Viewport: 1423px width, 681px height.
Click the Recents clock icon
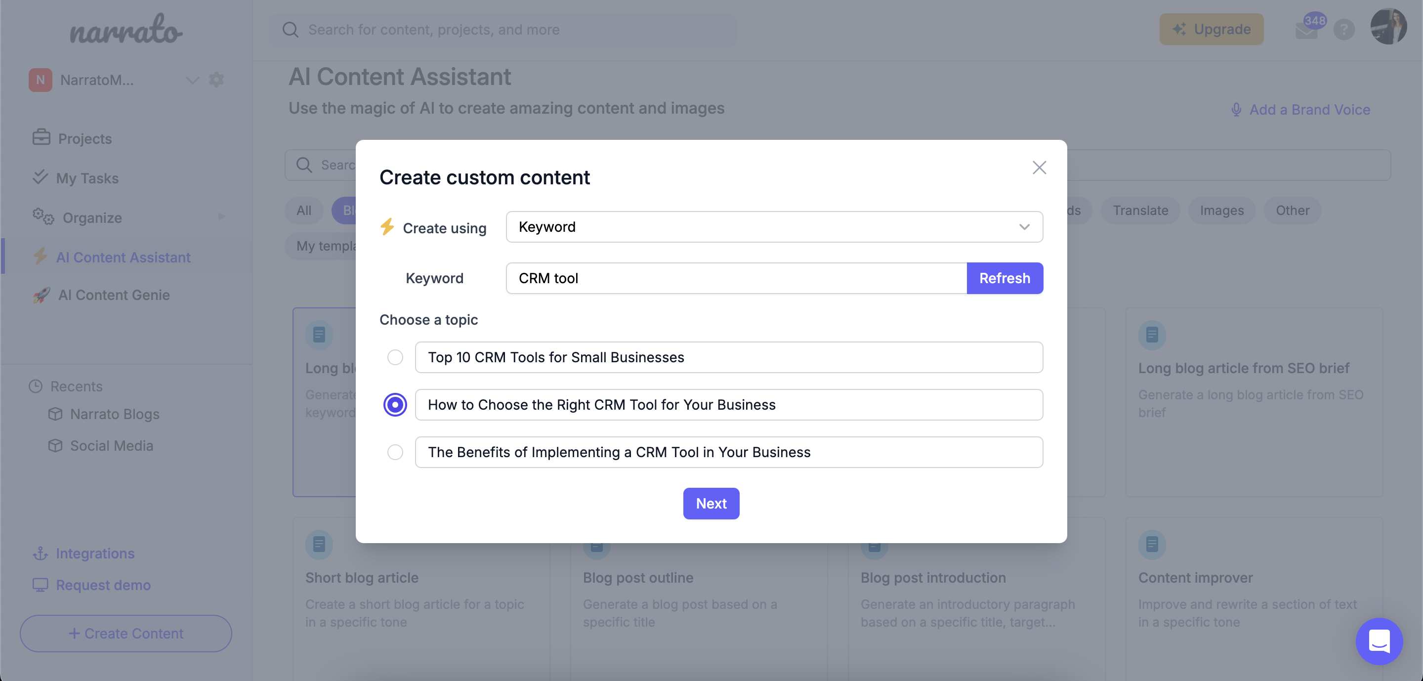pos(36,386)
